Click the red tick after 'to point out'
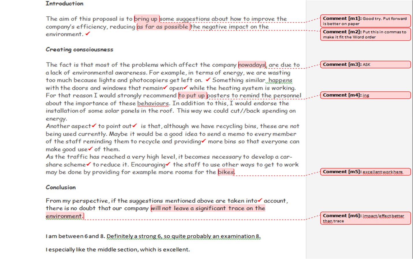This screenshot has width=413, height=259. (135, 125)
